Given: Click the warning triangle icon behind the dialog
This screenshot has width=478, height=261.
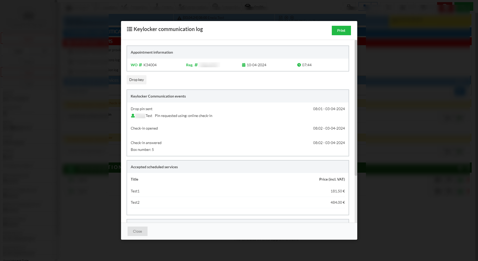Looking at the screenshot, I should [x=179, y=18].
